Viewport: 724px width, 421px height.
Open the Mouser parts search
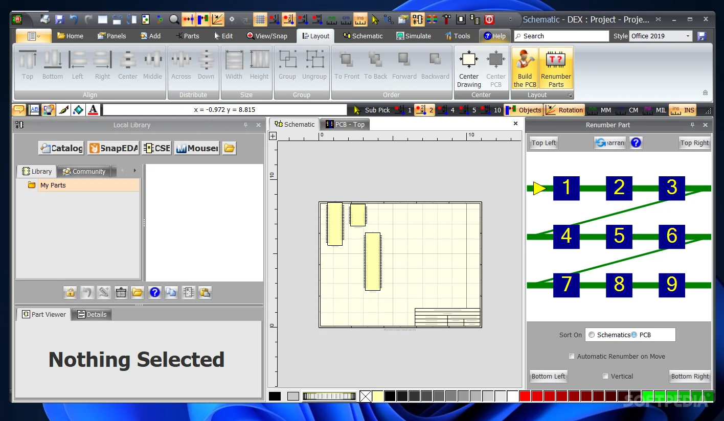[196, 148]
